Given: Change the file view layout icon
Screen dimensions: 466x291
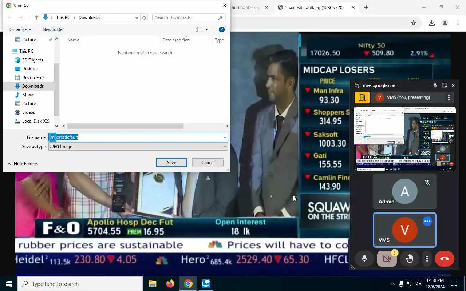Looking at the screenshot, I should [199, 29].
